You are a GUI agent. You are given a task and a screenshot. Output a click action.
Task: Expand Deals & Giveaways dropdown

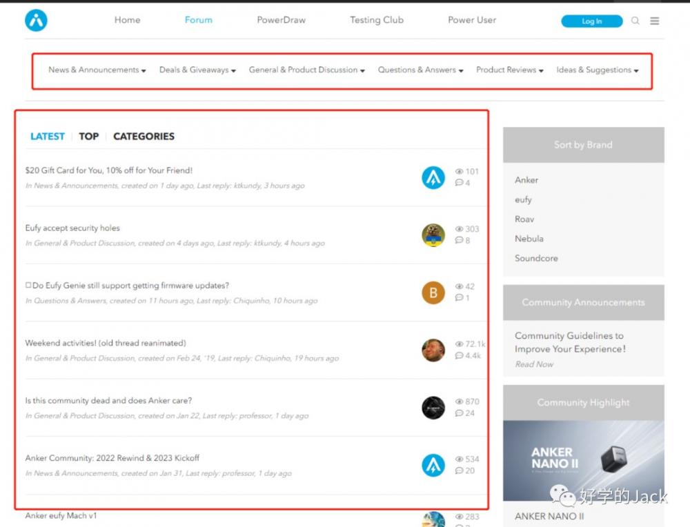tap(197, 70)
